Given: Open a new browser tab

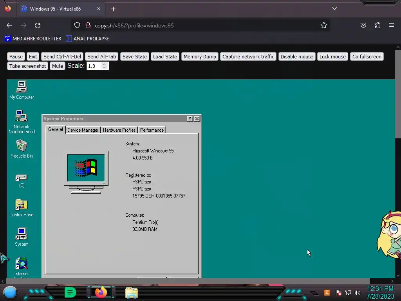Looking at the screenshot, I should [113, 9].
